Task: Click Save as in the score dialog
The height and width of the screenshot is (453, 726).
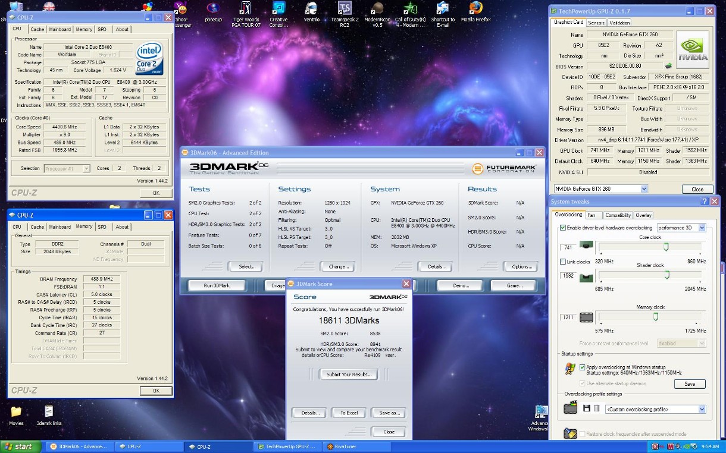Action: point(389,413)
